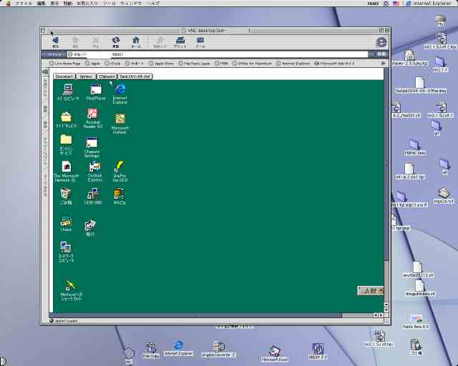
Task: Click the Live Home Page favorites link
Action: click(x=65, y=64)
